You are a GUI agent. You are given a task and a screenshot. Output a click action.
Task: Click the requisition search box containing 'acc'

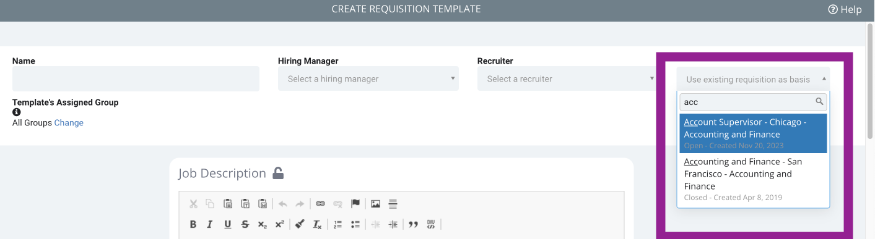pos(753,102)
